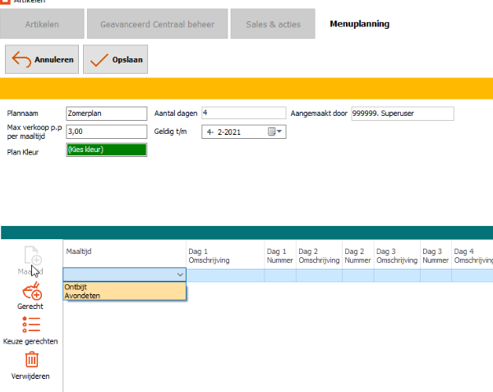Click the Max verkoop p.p field
Screen dimensions: 493x392
105,131
